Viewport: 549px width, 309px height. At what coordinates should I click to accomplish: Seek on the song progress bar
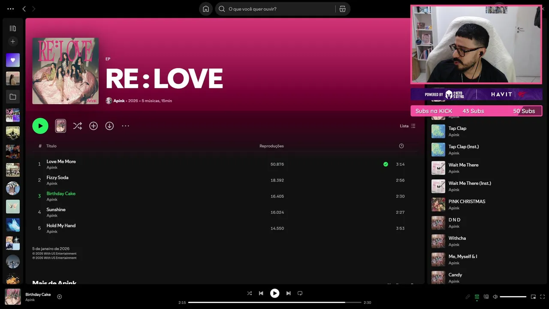pos(274,303)
